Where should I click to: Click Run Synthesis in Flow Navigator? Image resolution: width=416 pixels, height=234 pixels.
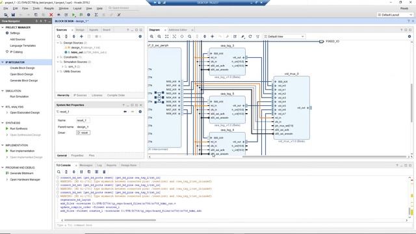(19, 129)
